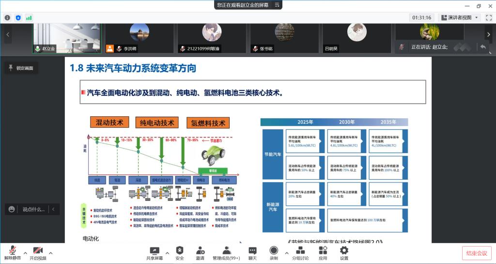Click the meeting timer 01:31:16

[x=422, y=18]
